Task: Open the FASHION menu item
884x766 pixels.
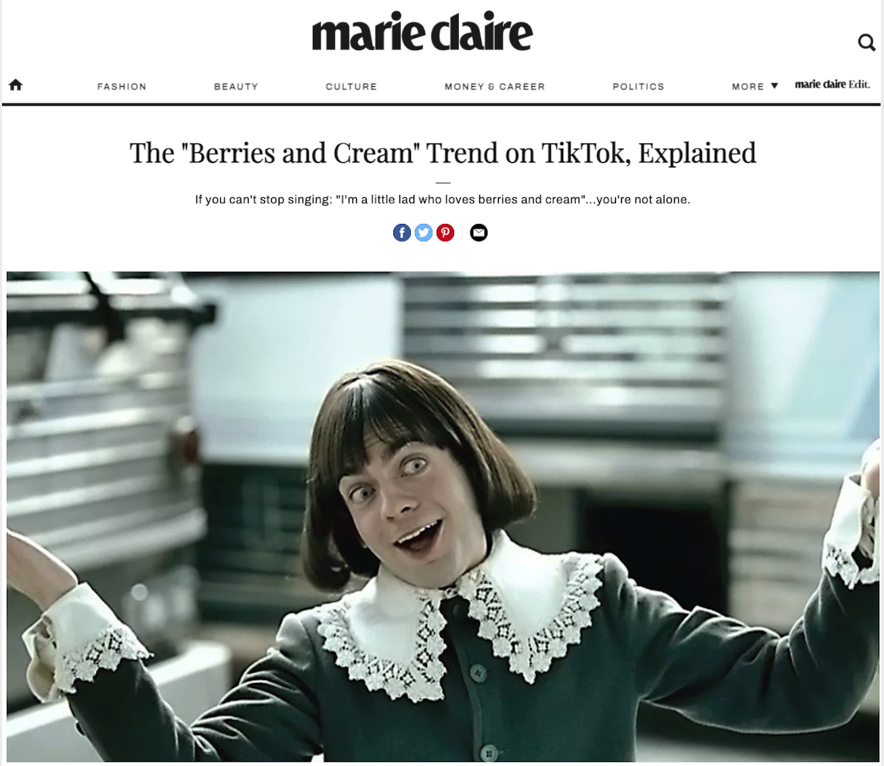Action: coord(122,87)
